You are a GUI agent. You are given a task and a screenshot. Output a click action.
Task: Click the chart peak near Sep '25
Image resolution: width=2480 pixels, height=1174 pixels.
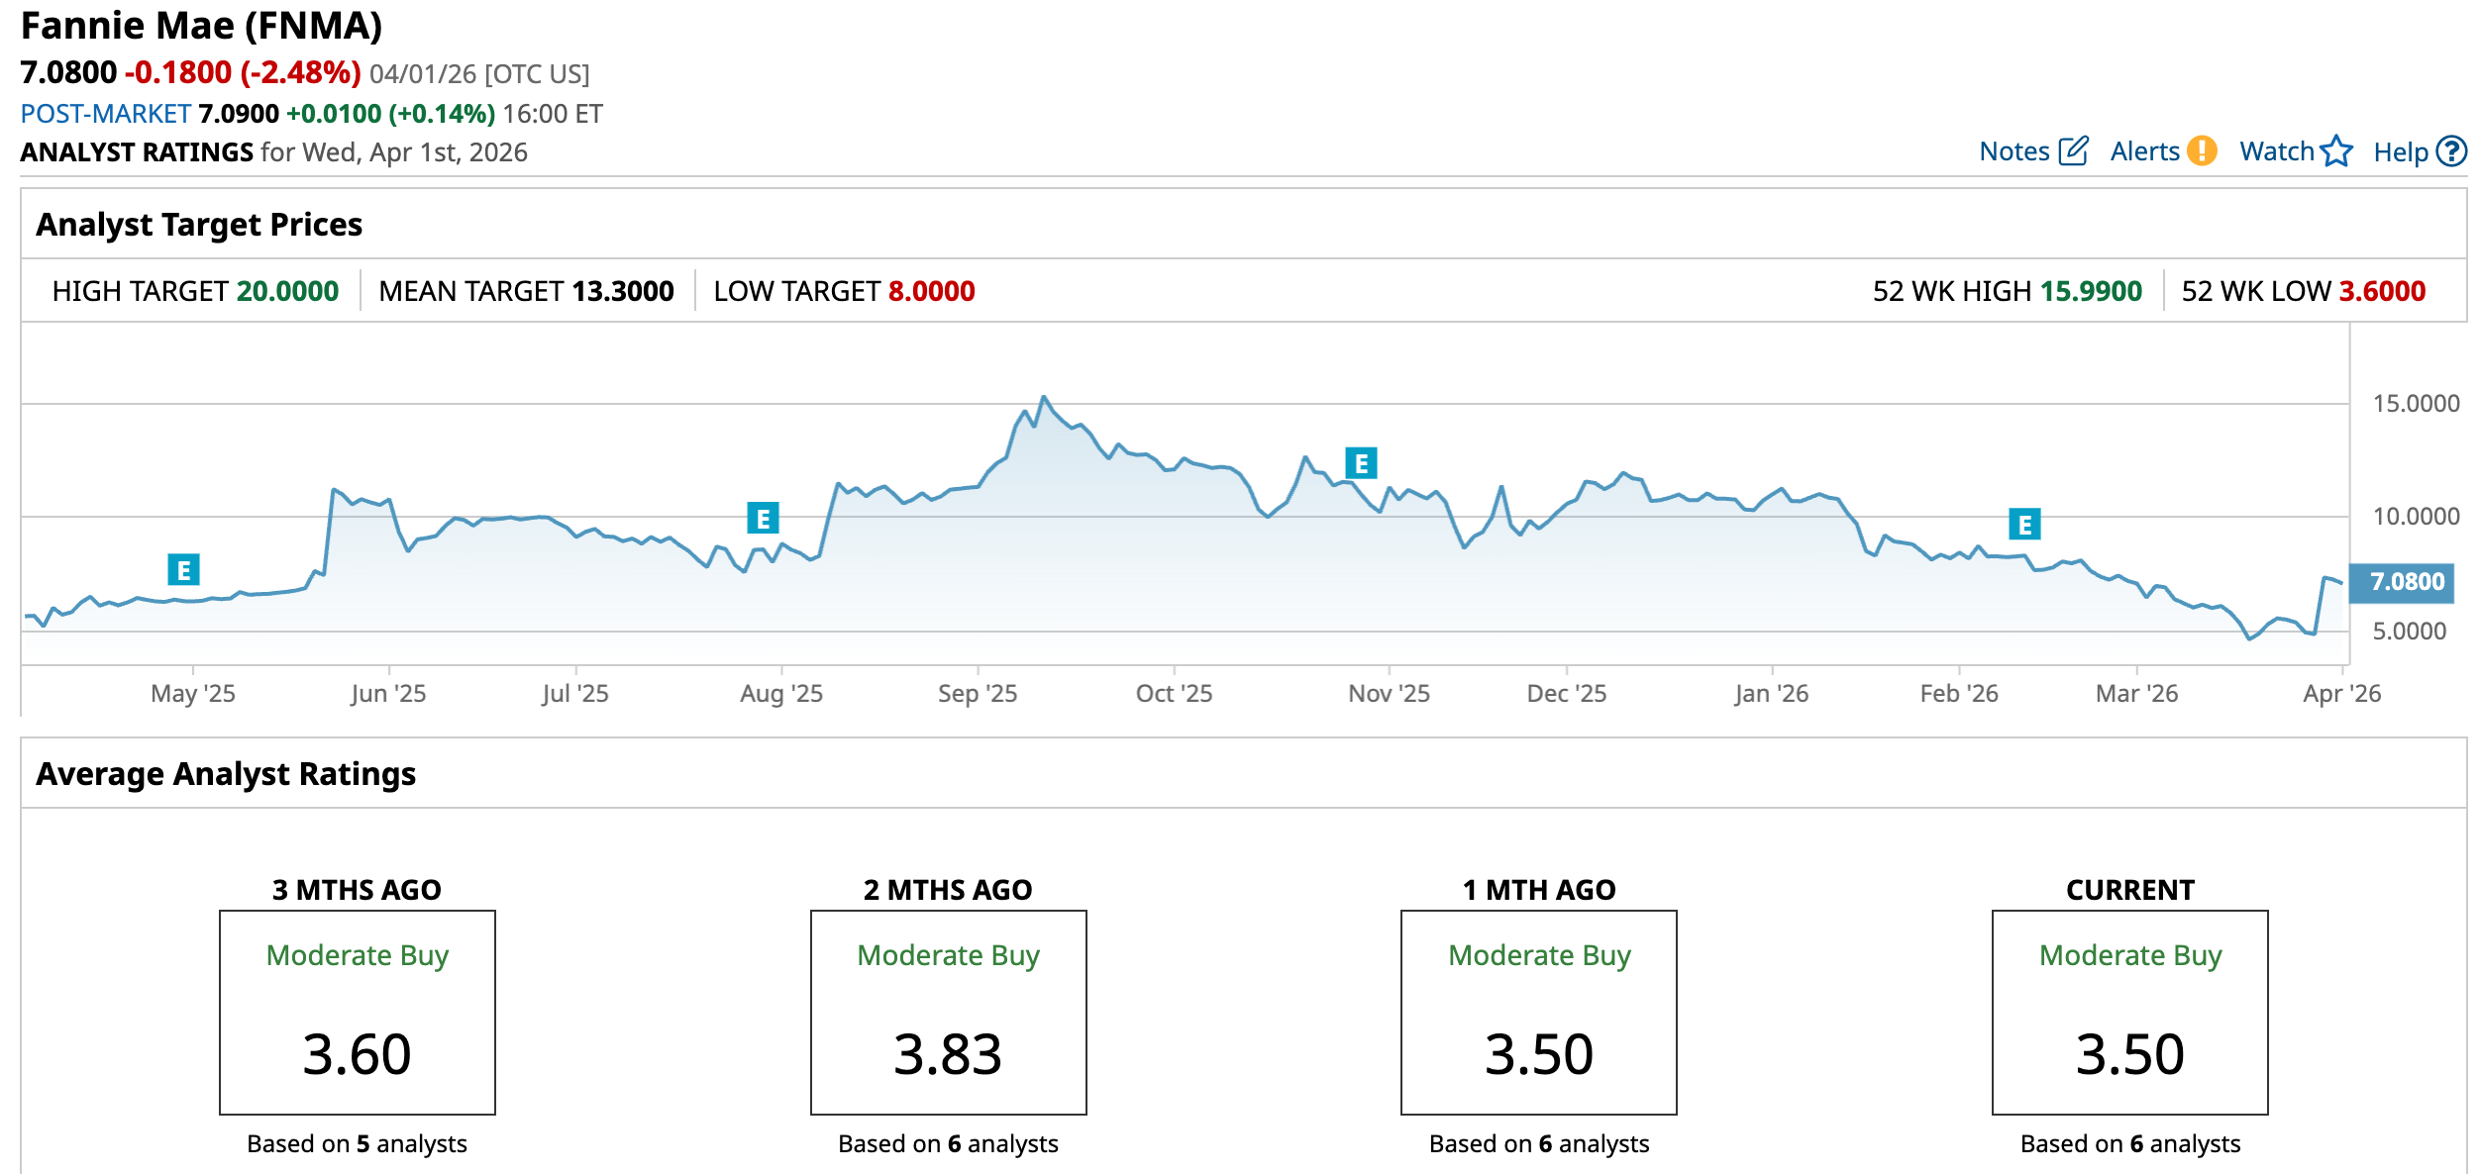click(1043, 398)
